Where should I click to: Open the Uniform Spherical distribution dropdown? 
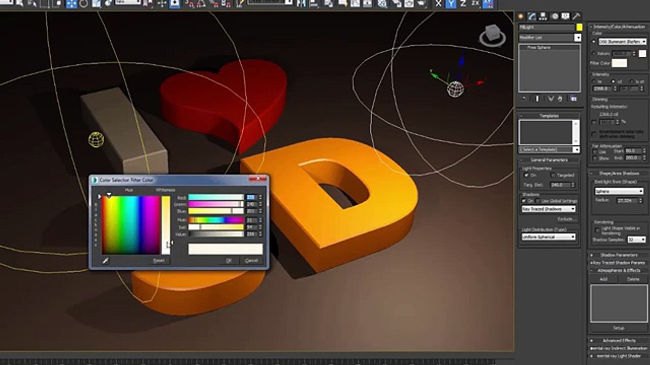(x=549, y=237)
